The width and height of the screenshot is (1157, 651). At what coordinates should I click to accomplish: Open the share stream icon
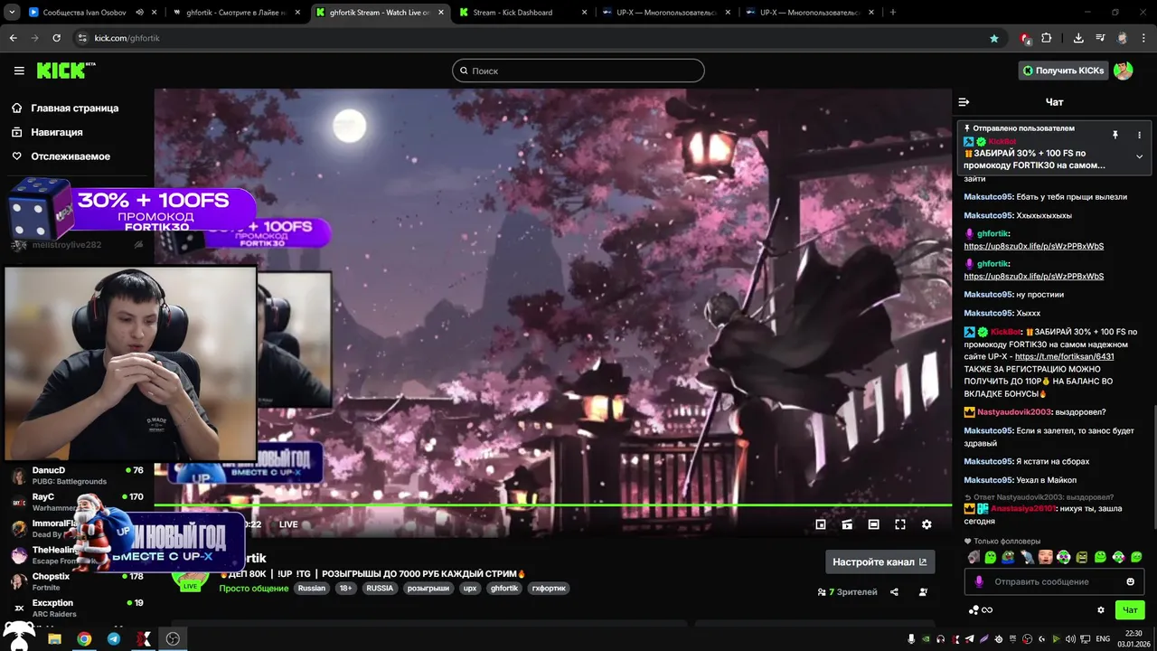click(x=894, y=592)
